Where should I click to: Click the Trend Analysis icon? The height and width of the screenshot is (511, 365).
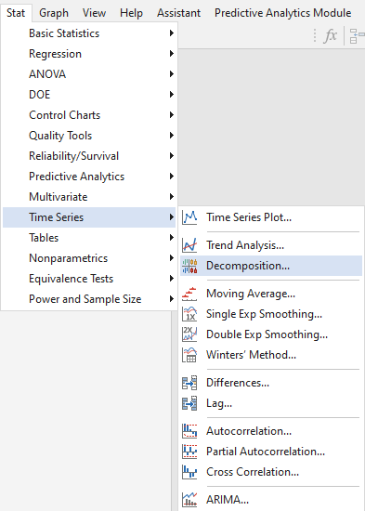point(189,245)
